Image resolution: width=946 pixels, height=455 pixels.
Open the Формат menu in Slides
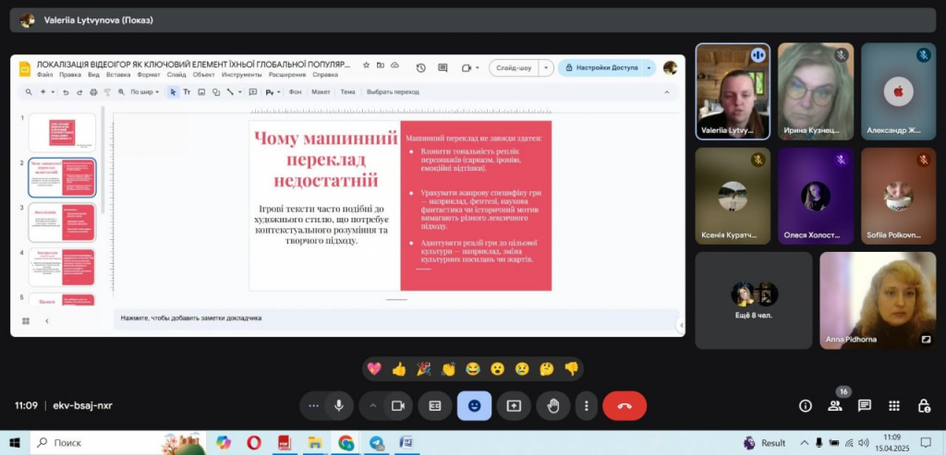[x=149, y=75]
